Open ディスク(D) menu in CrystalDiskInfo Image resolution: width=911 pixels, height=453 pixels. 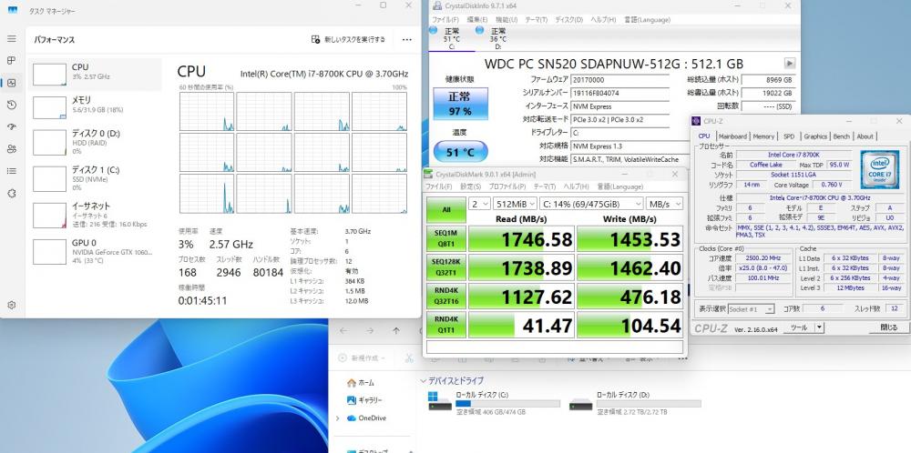click(x=568, y=20)
